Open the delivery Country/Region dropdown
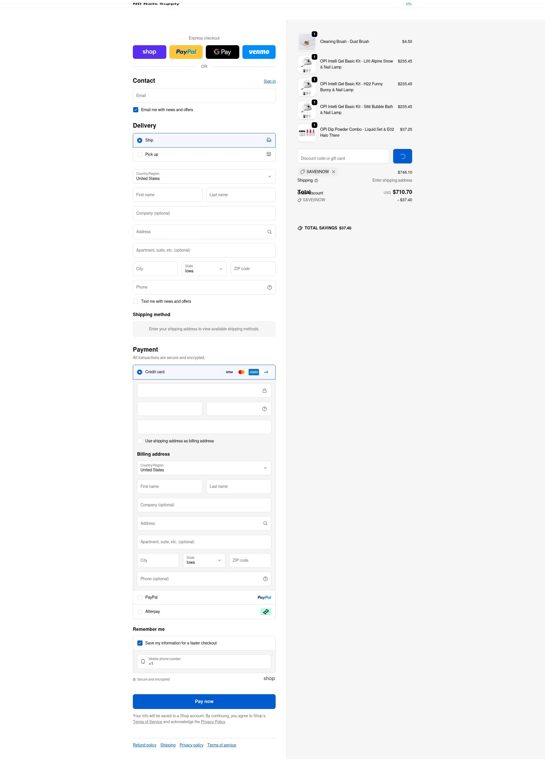This screenshot has width=545, height=759. point(204,176)
